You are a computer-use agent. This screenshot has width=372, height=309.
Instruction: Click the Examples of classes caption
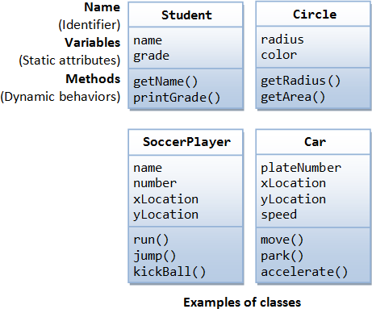coord(242,303)
